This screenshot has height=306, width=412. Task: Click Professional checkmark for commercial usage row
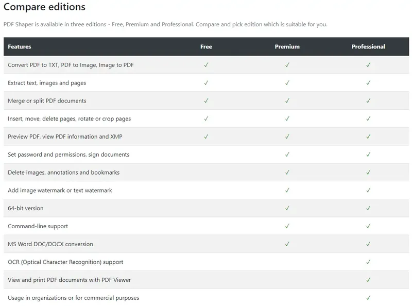point(368,298)
